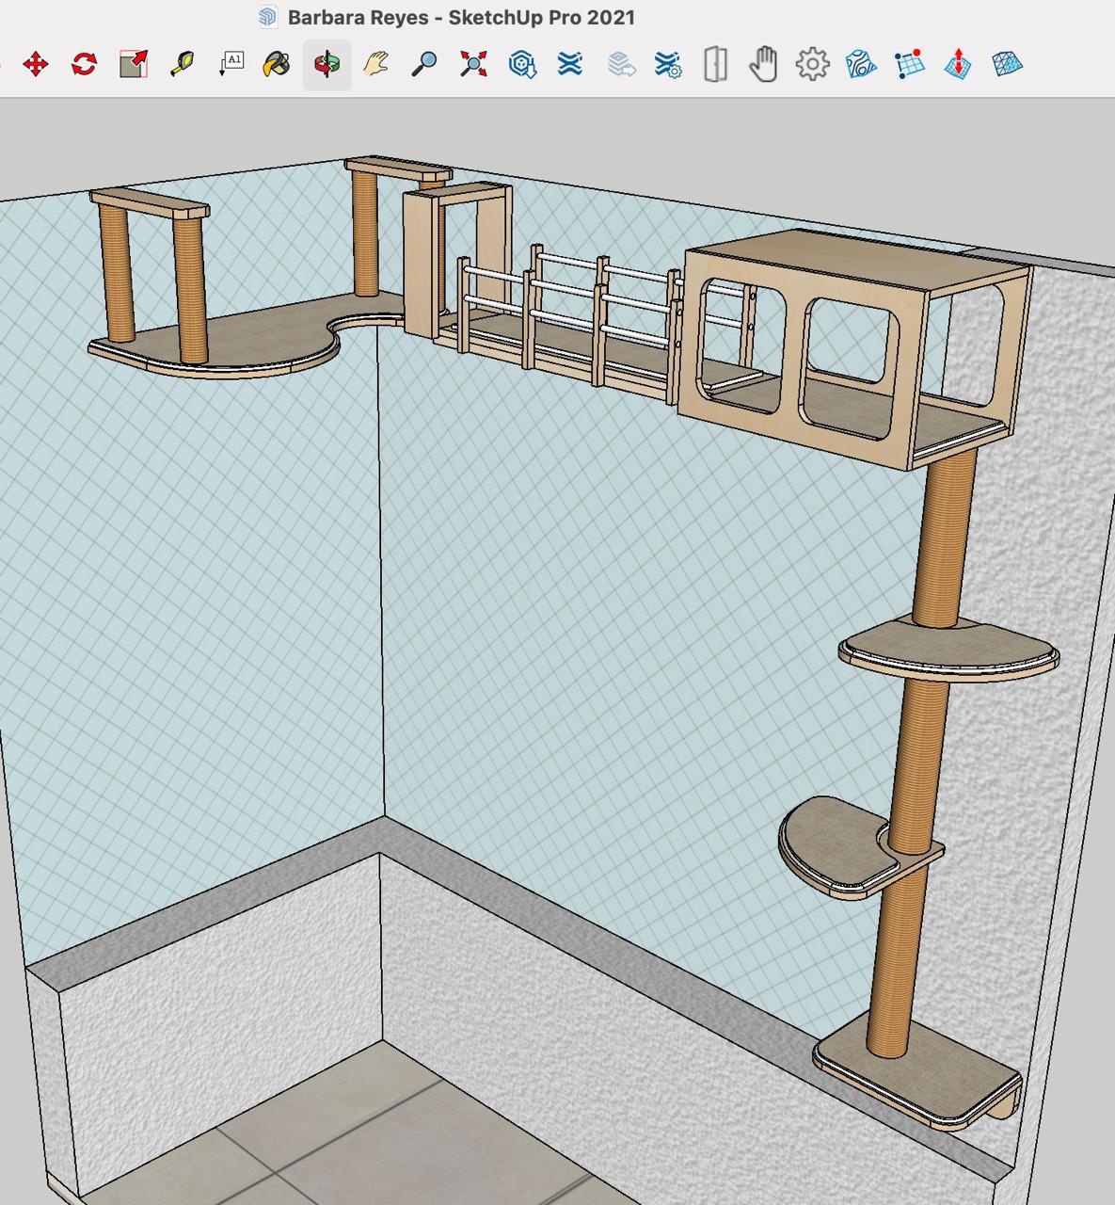This screenshot has width=1115, height=1205.
Task: Select the Sandbox Smoove tool
Action: coord(958,65)
